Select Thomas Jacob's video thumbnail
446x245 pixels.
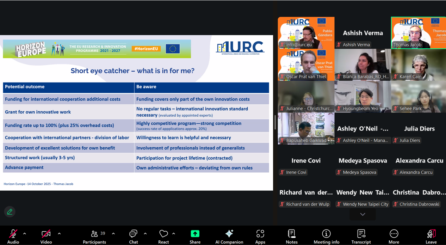(419, 33)
